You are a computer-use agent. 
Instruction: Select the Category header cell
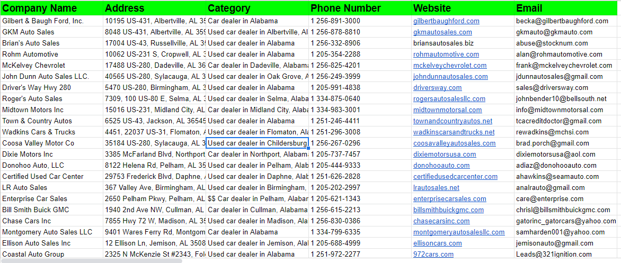point(258,8)
